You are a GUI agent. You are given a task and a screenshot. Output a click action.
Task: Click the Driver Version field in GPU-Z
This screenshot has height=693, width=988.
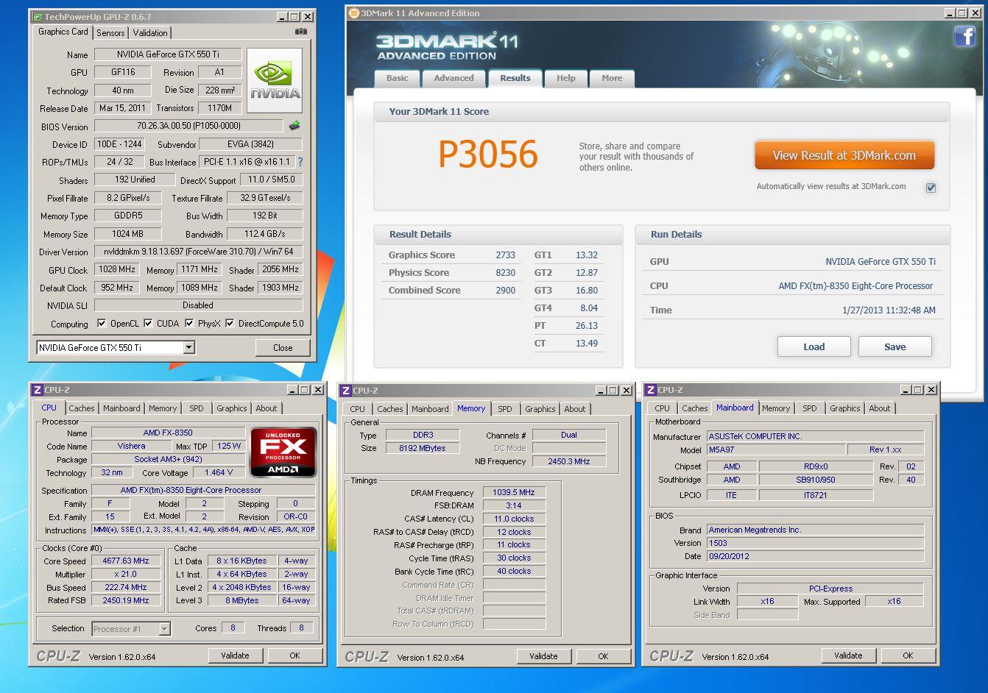pyautogui.click(x=198, y=252)
